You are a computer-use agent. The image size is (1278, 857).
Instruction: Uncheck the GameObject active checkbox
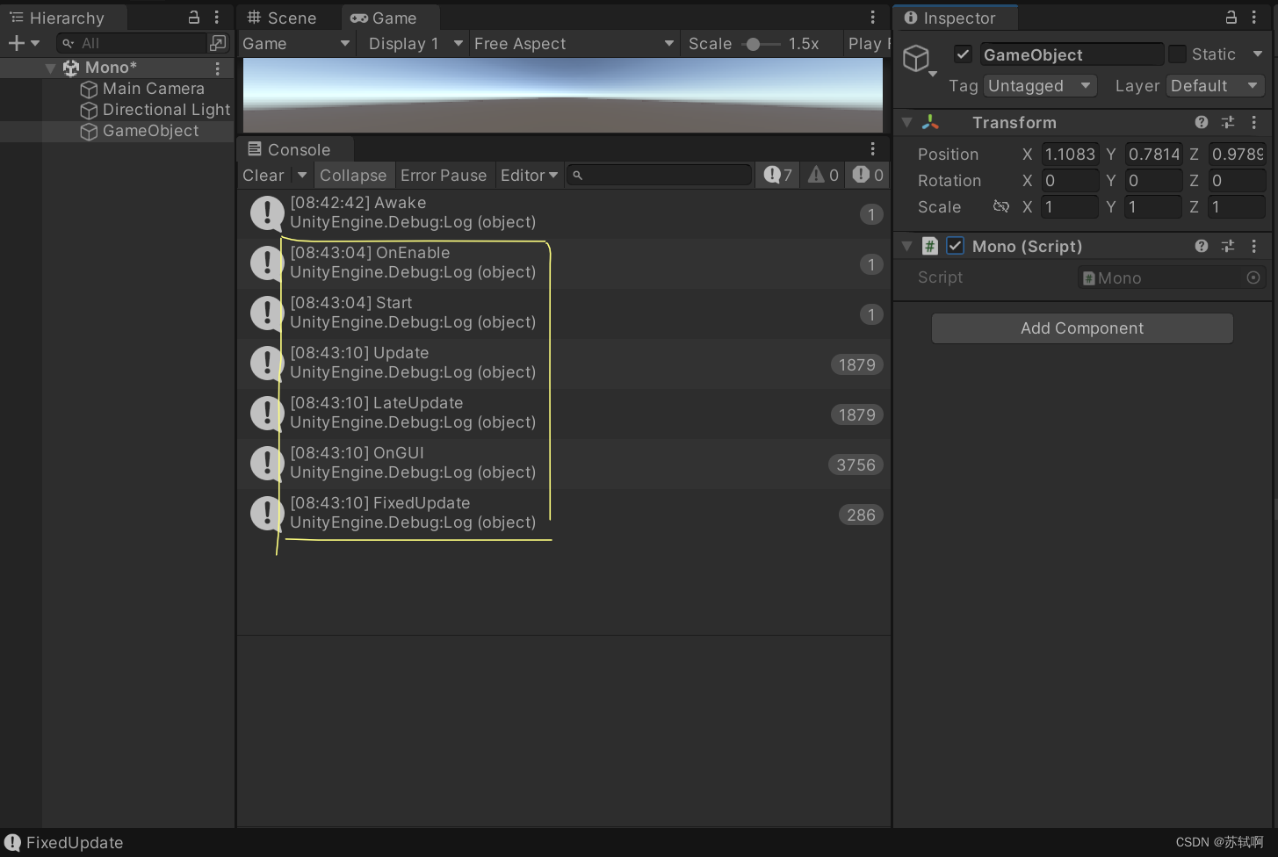(963, 54)
